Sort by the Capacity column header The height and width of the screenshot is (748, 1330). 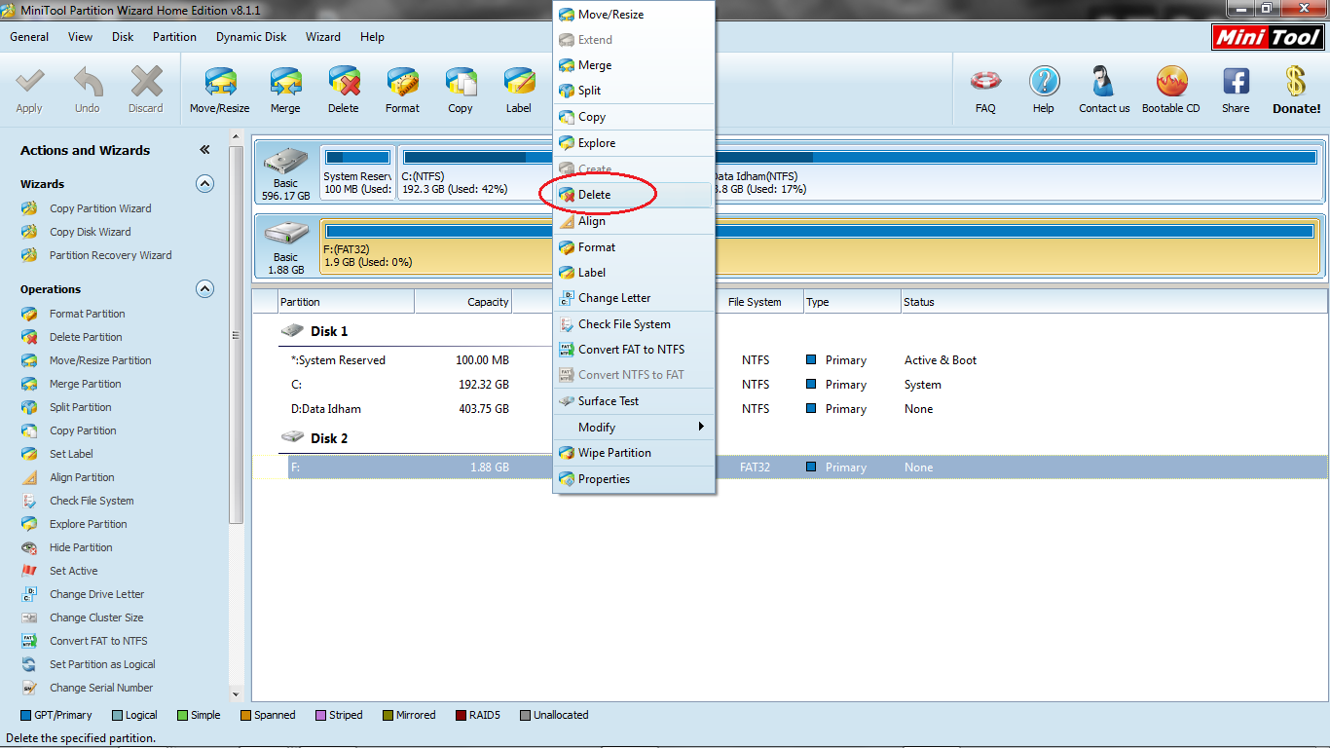463,302
